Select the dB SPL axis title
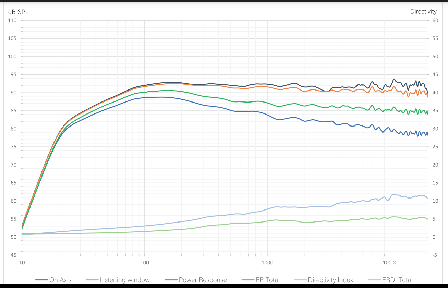Image resolution: width=448 pixels, height=288 pixels. coord(19,12)
